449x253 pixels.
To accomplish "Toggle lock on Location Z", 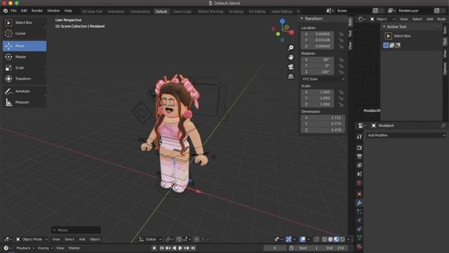I will tap(341, 46).
